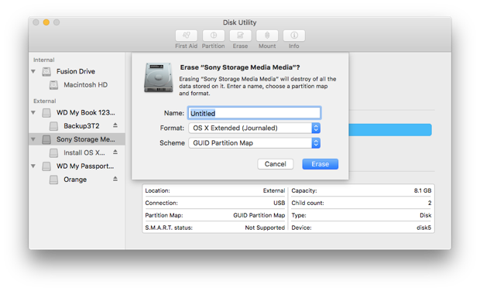Select Orange label in sidebar
The width and height of the screenshot is (480, 291).
(x=75, y=180)
